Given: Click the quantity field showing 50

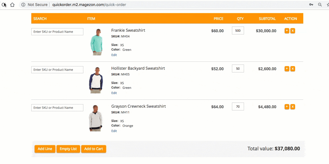Looking at the screenshot, I should coord(238,69).
